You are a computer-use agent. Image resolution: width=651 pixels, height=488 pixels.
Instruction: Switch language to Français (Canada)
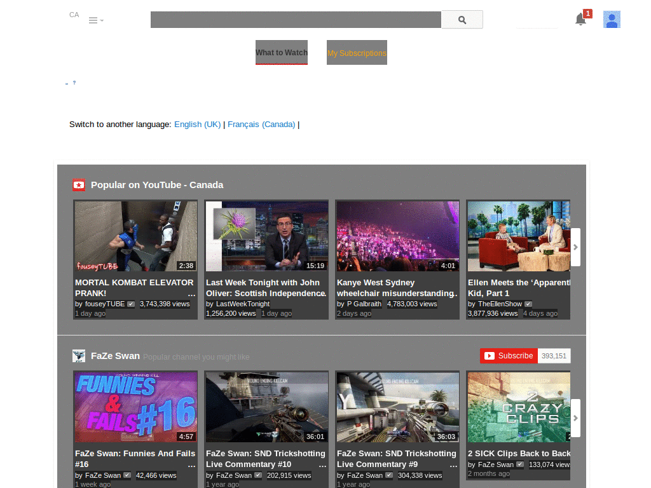[261, 124]
